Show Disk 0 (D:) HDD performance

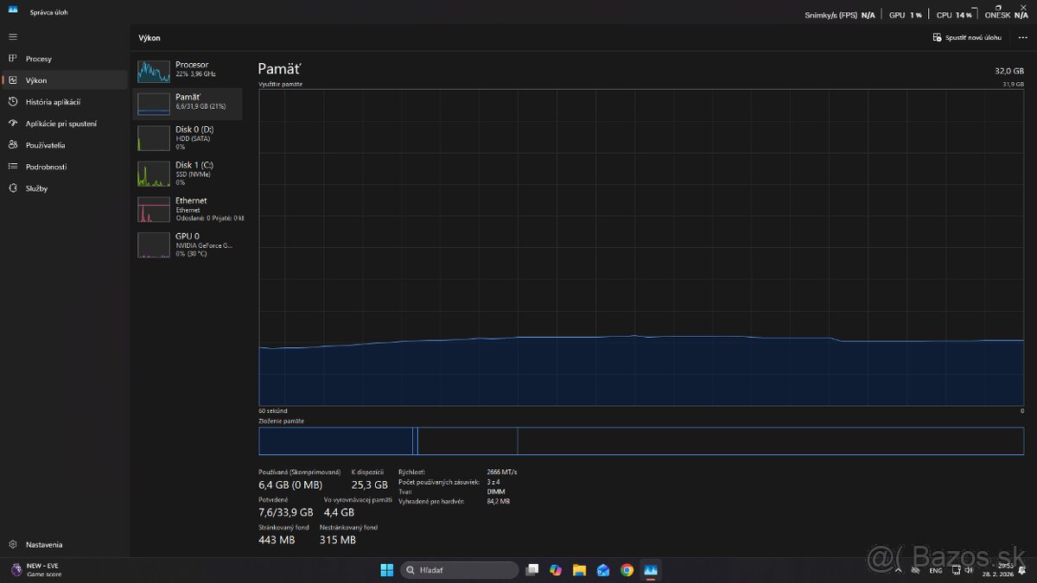click(x=189, y=138)
